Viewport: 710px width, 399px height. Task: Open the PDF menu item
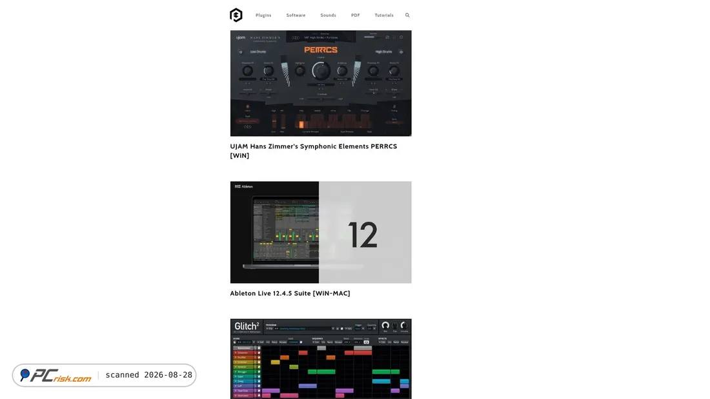click(x=356, y=15)
